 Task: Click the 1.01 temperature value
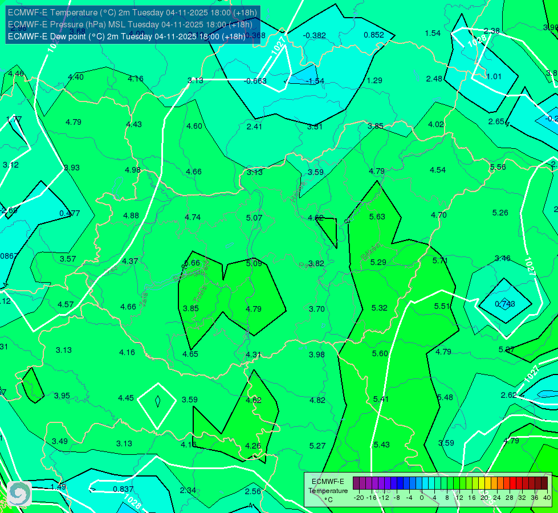(494, 76)
